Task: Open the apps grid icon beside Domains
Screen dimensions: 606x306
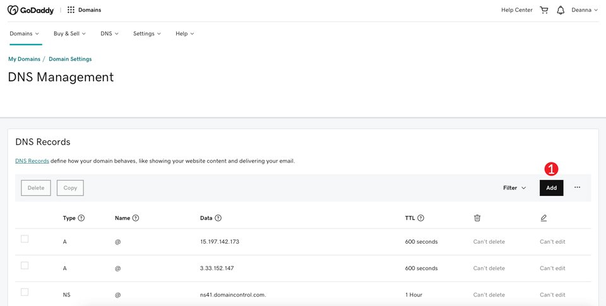Action: tap(71, 10)
